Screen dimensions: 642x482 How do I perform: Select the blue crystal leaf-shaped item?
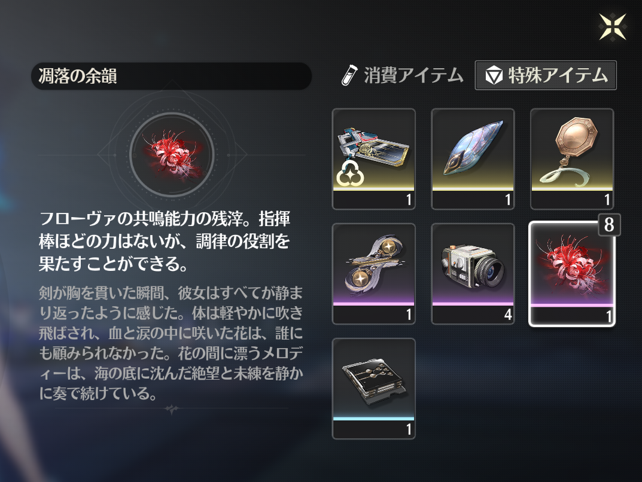point(473,159)
